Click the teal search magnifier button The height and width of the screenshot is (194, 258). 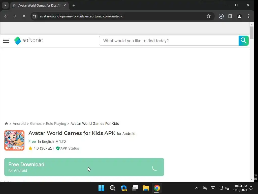click(244, 41)
